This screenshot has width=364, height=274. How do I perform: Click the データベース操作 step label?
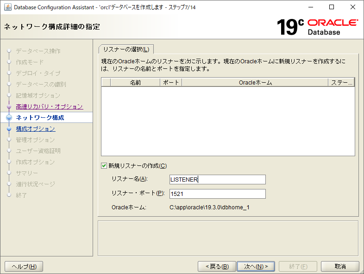tap(38, 51)
